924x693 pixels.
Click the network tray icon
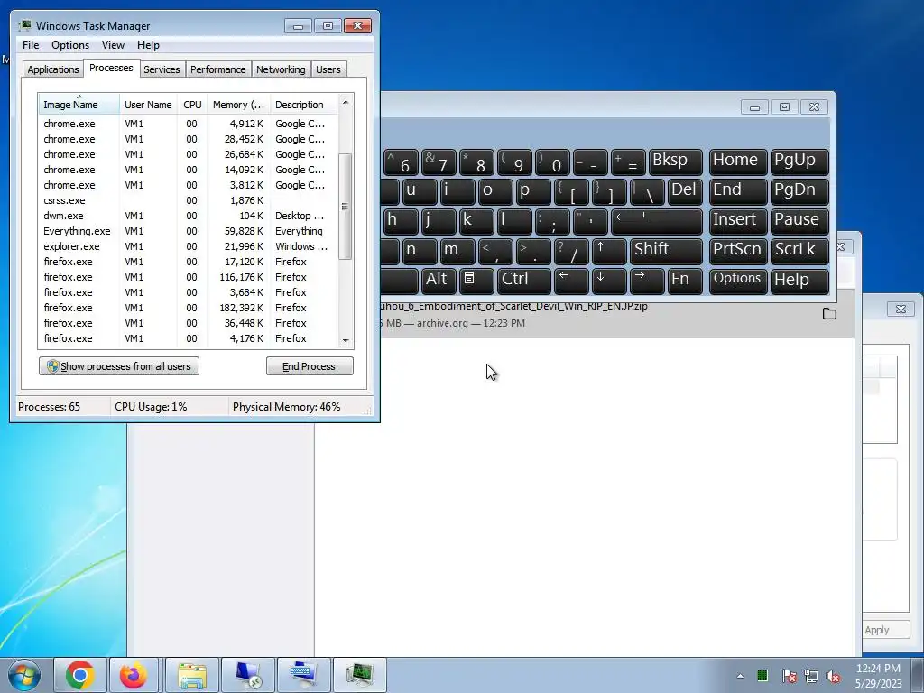click(x=811, y=676)
